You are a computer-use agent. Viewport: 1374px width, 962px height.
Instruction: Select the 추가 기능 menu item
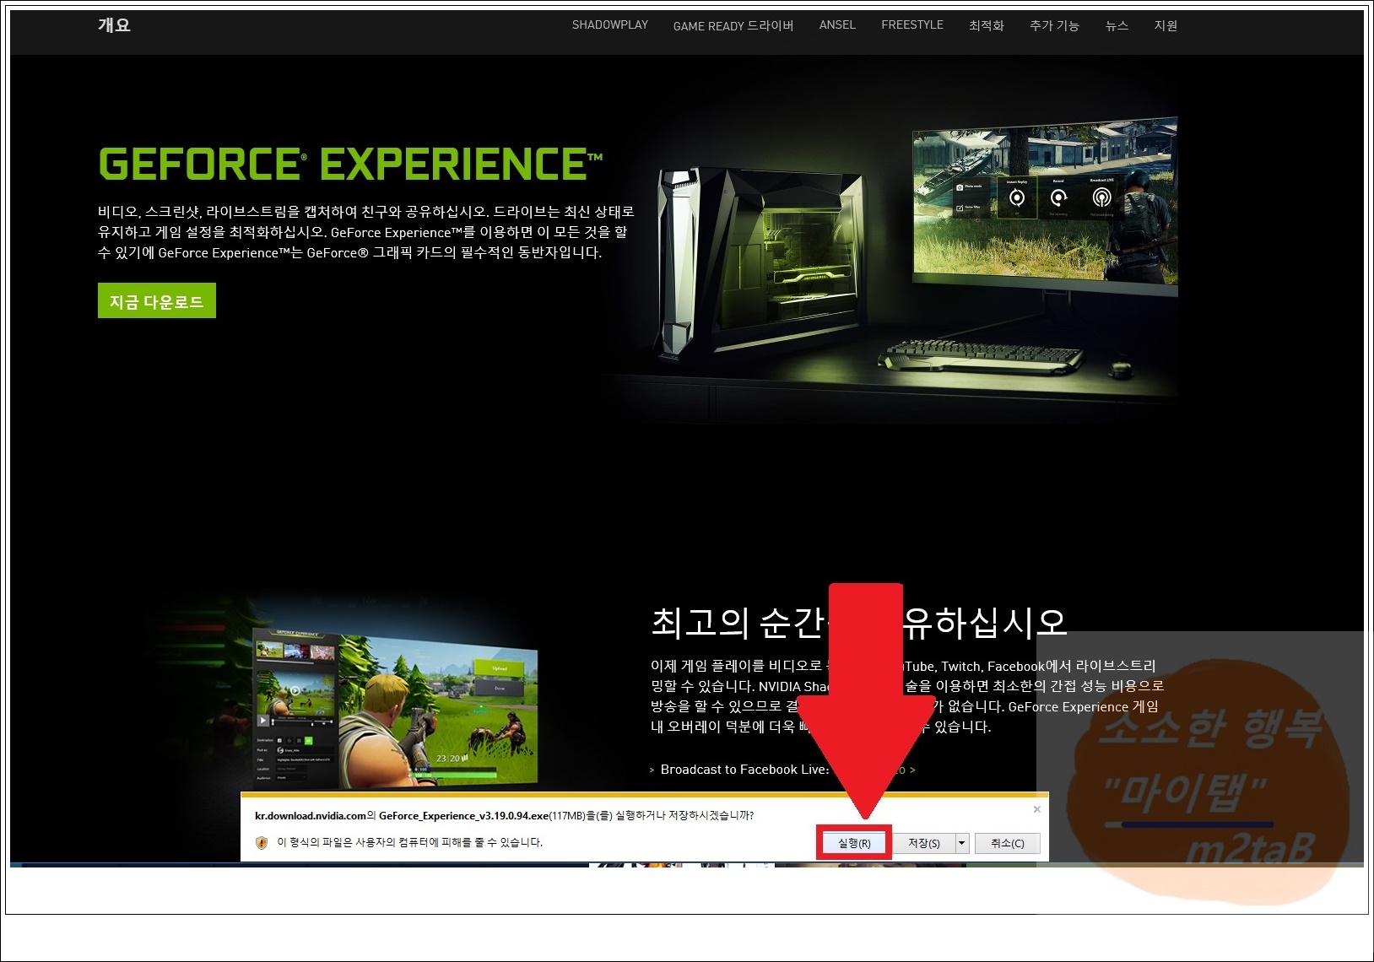tap(1054, 25)
